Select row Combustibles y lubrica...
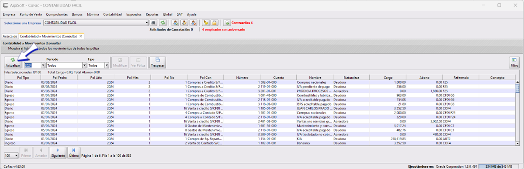 [x=259, y=95]
